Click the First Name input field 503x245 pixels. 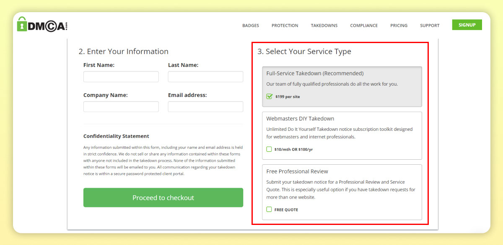coord(121,77)
